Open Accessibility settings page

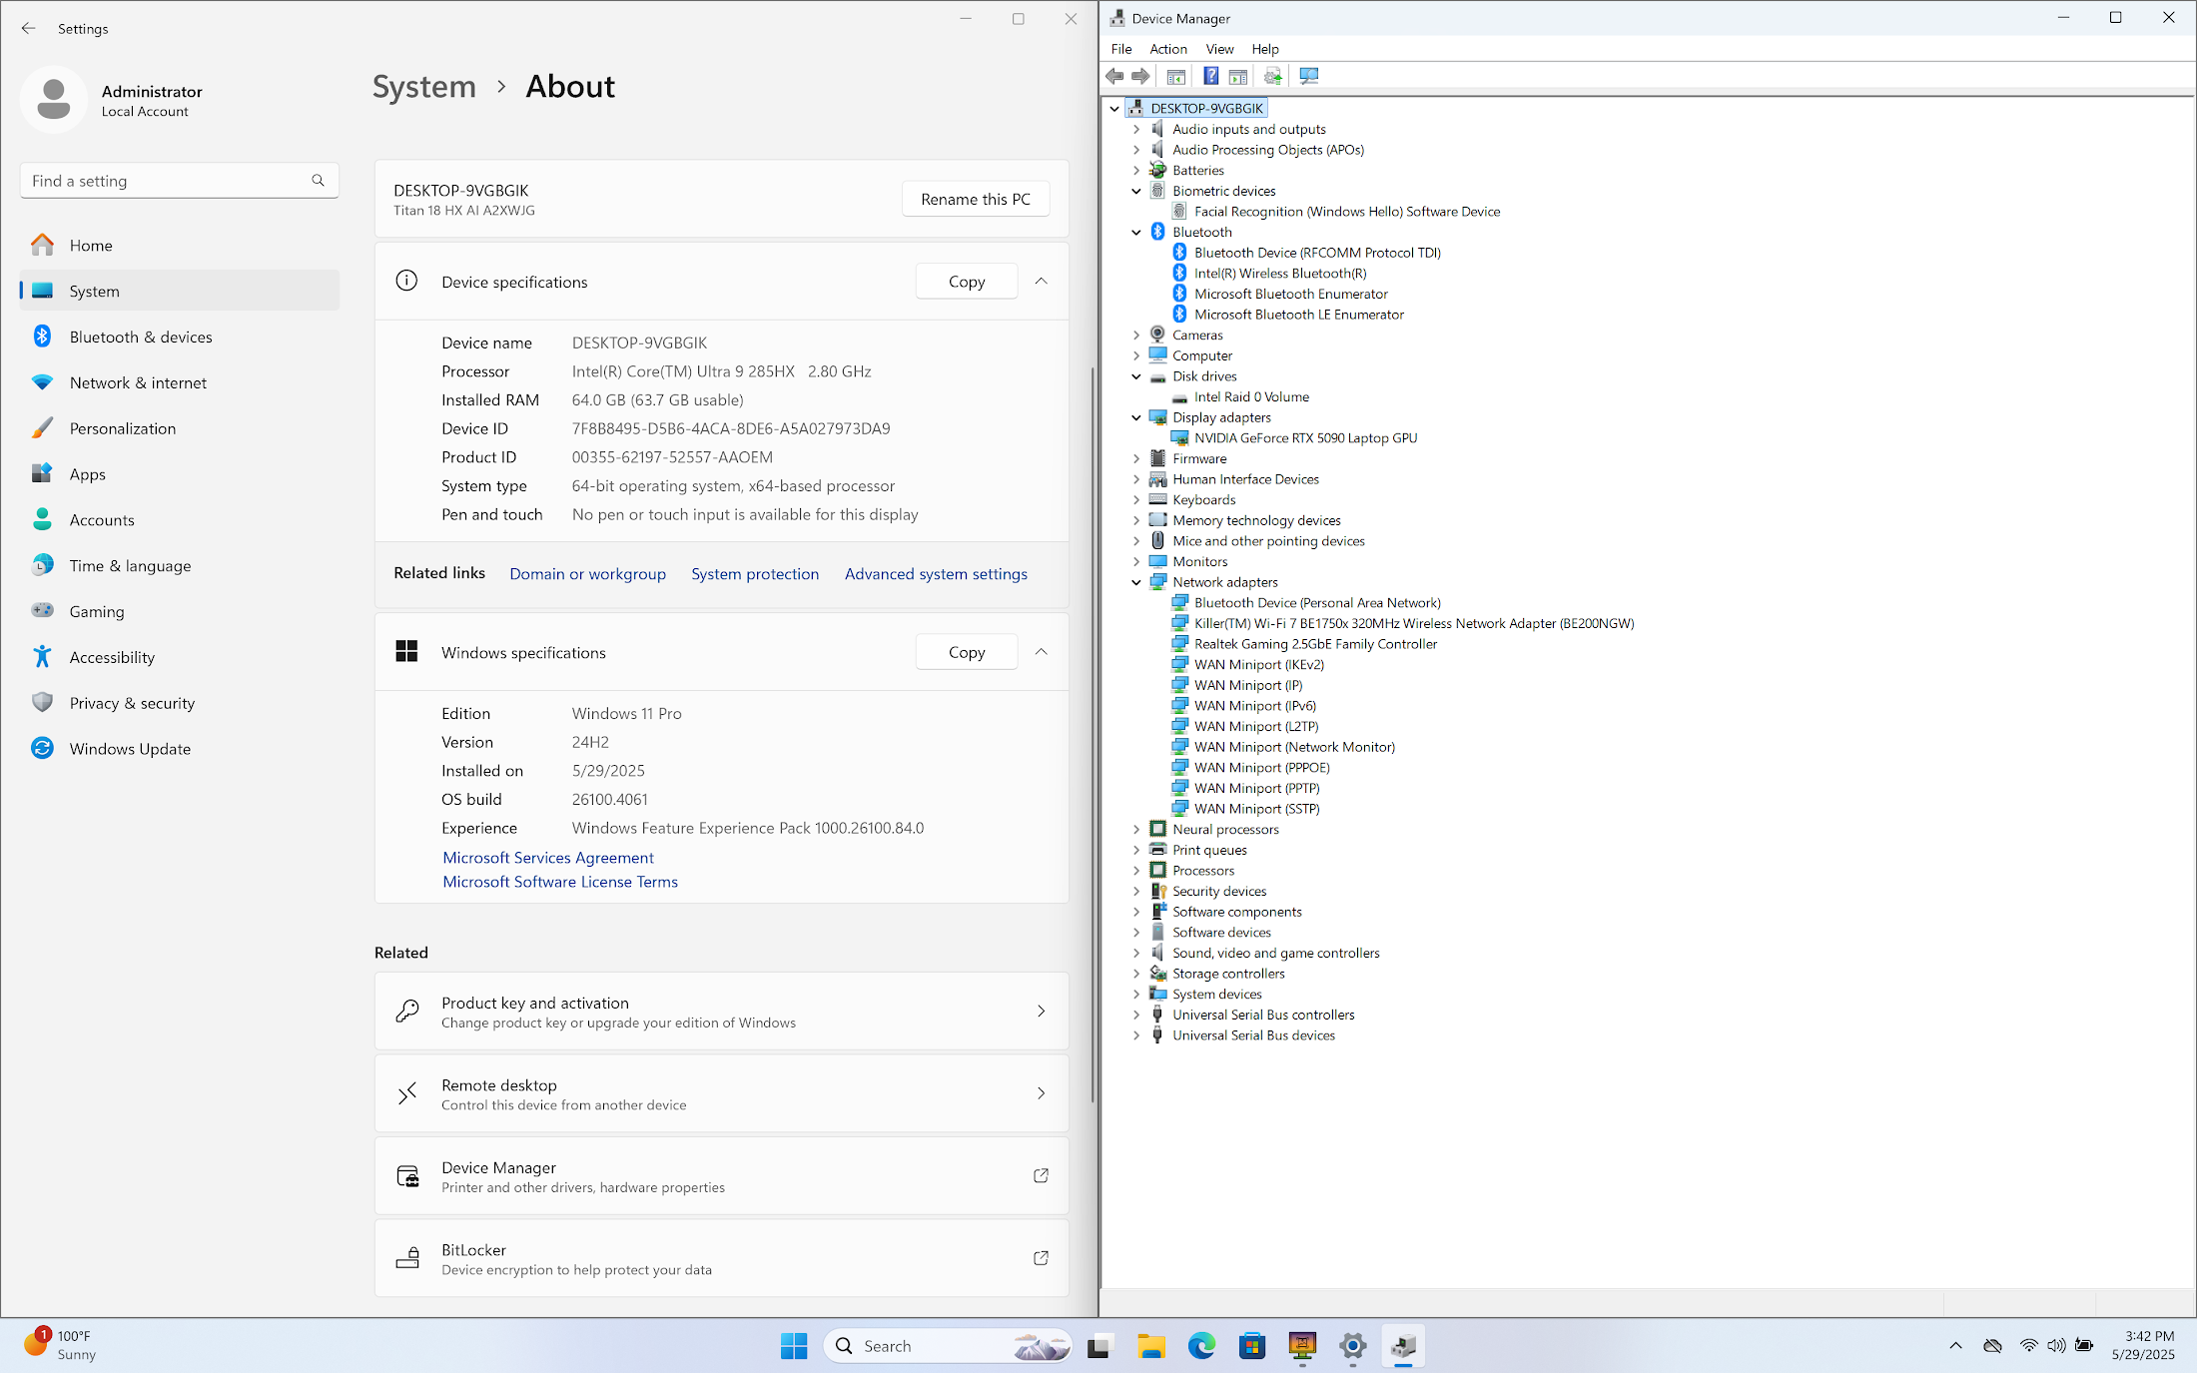180,657
